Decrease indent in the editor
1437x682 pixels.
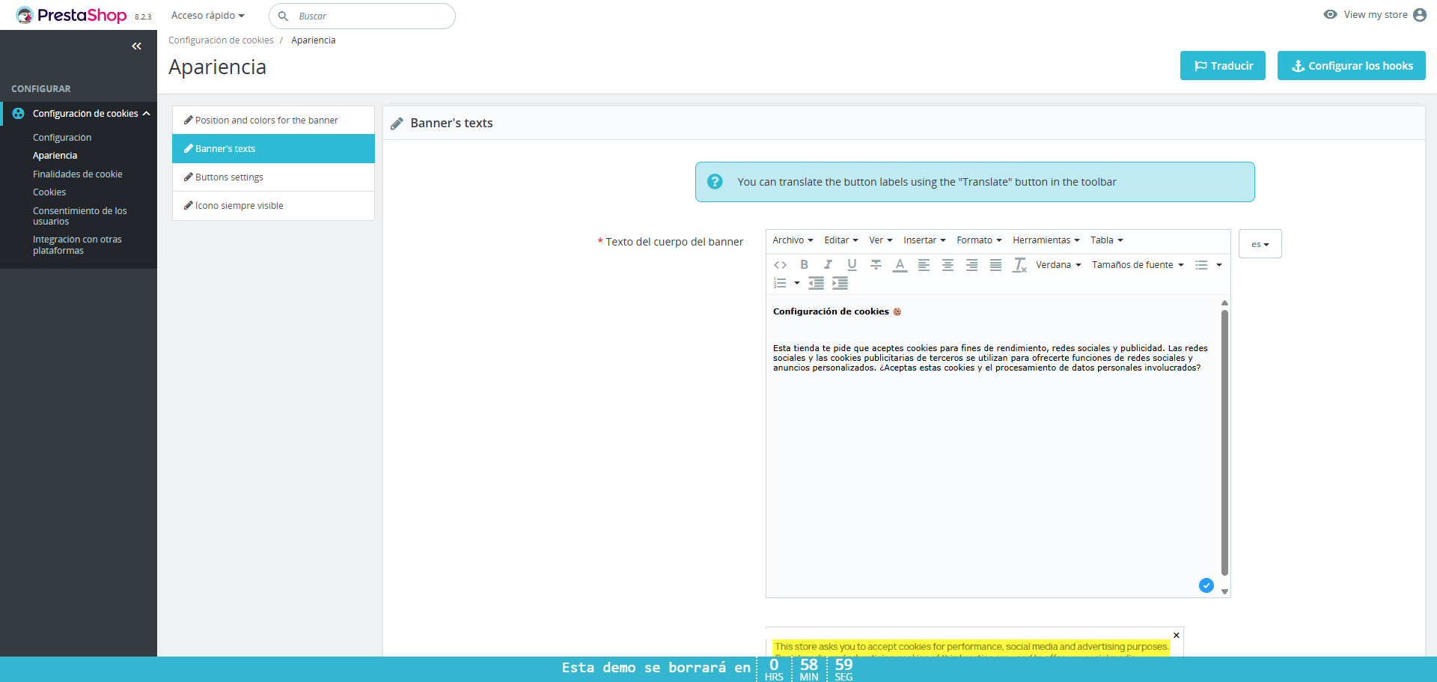tap(816, 283)
